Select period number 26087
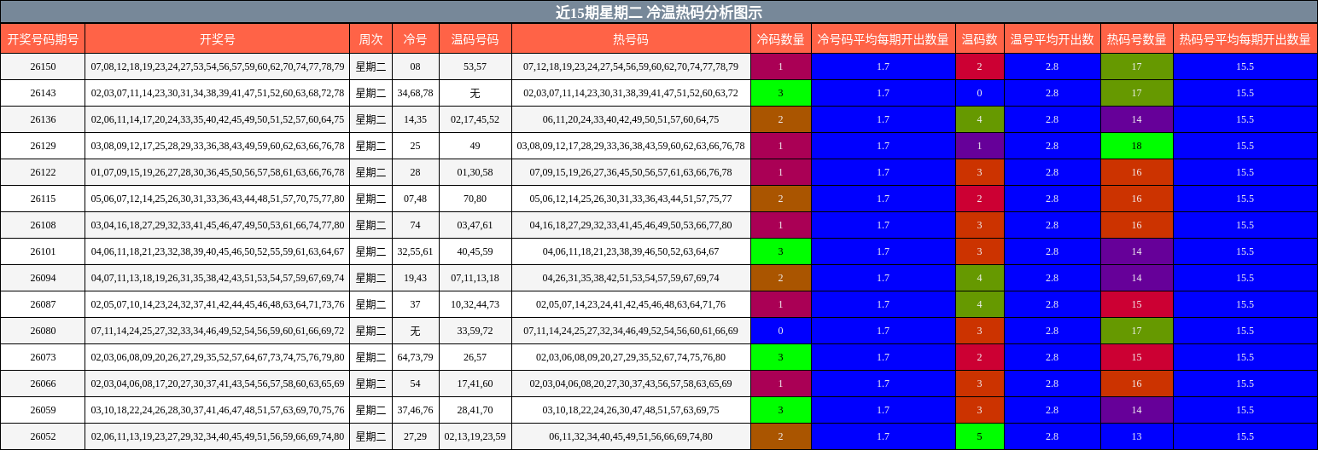 point(43,304)
